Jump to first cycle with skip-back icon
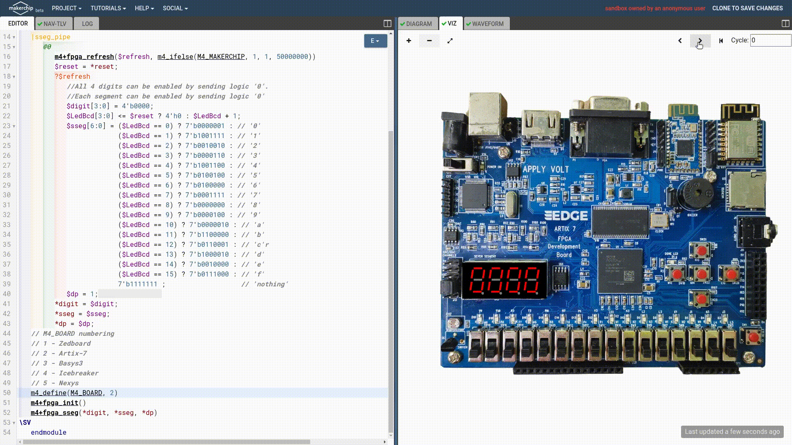Screen dimensions: 792x445 pyautogui.click(x=721, y=41)
